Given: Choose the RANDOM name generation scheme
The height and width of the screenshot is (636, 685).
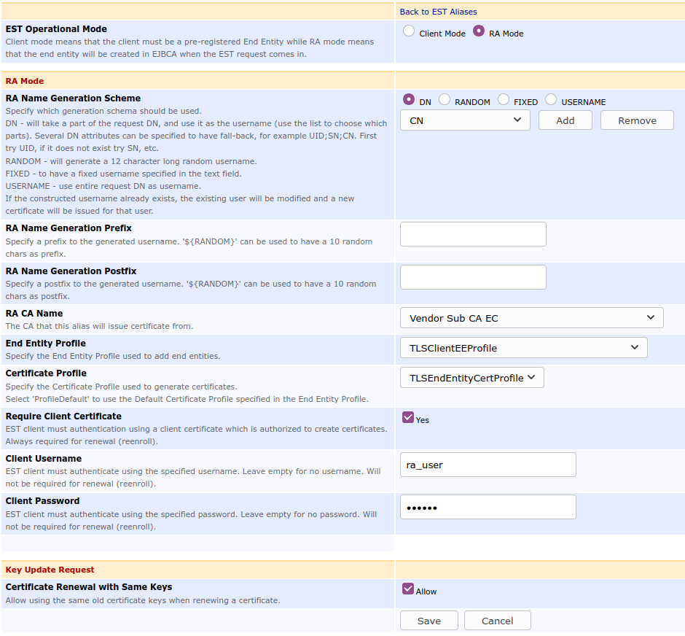Looking at the screenshot, I should pos(445,100).
